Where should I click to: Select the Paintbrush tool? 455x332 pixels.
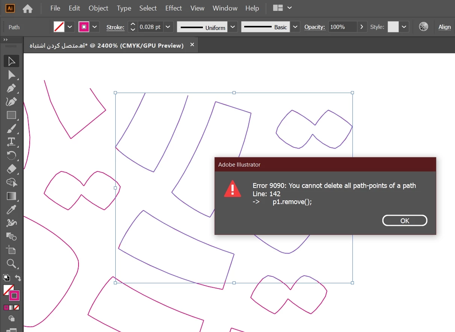point(11,129)
